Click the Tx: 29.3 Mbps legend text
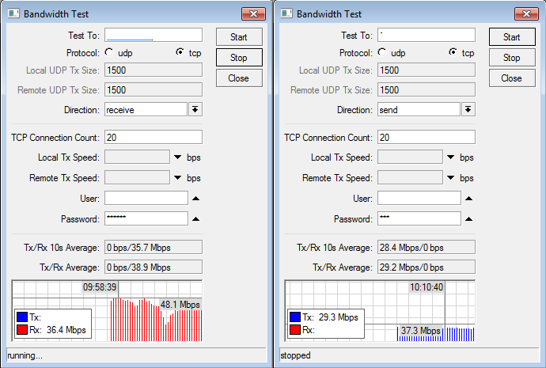The width and height of the screenshot is (546, 368). point(331,317)
